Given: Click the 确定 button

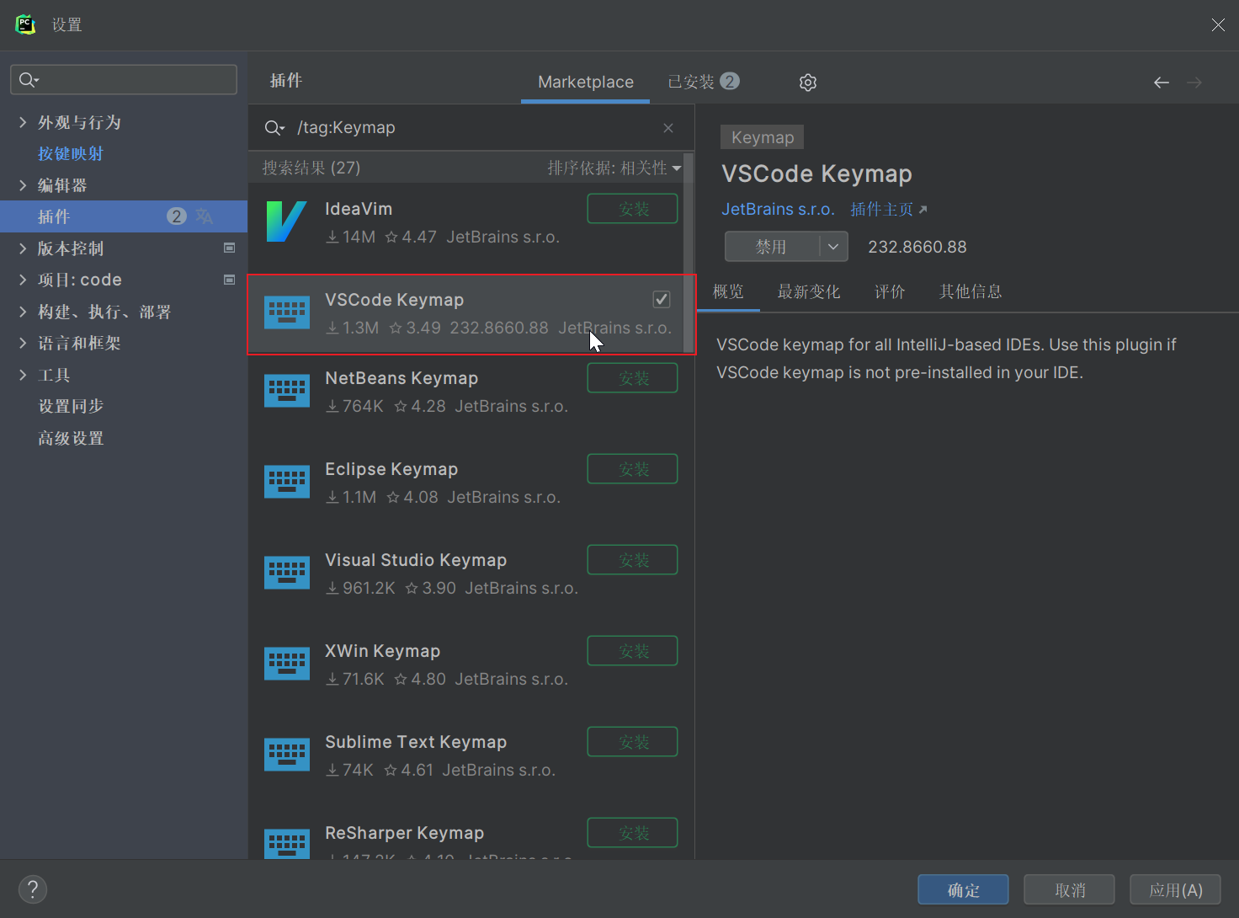Looking at the screenshot, I should [x=964, y=889].
